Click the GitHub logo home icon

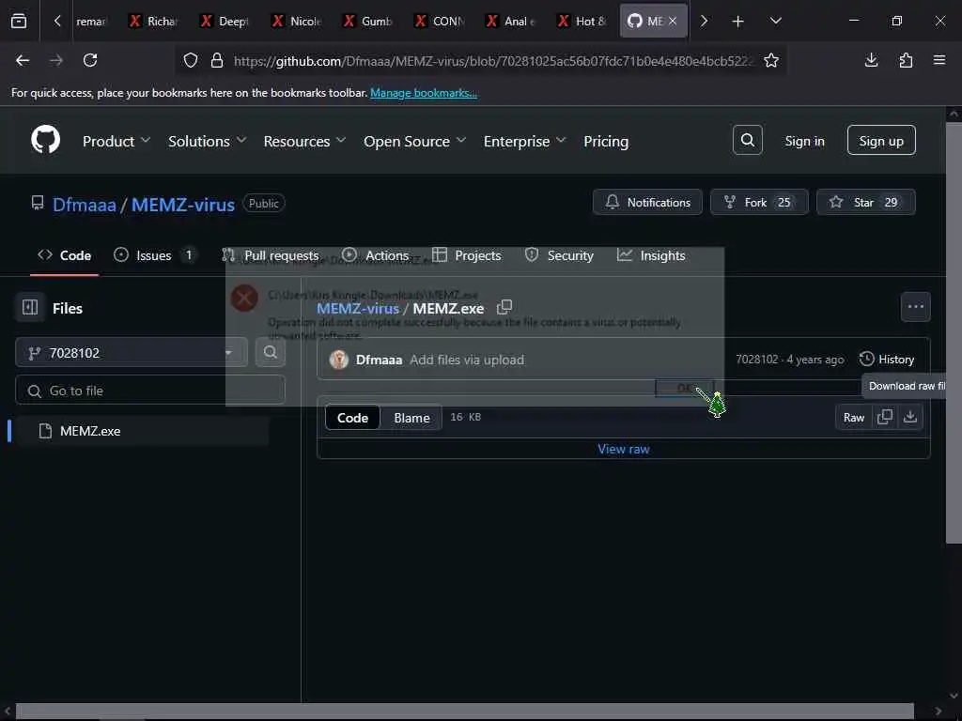[x=45, y=141]
